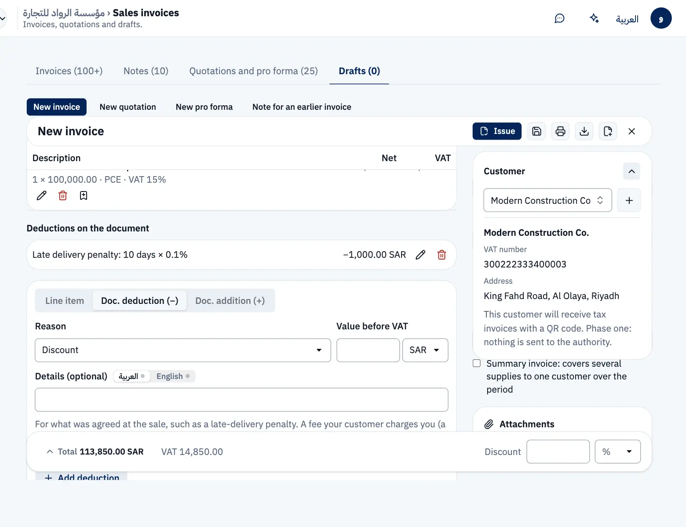Open the Reason dropdown showing Discount
686x527 pixels.
pyautogui.click(x=183, y=350)
